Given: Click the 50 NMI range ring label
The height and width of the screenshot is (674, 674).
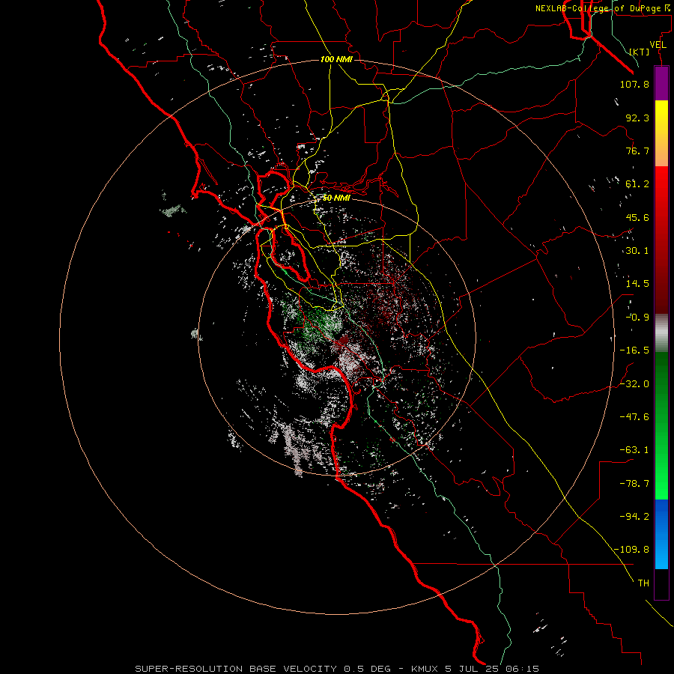Looking at the screenshot, I should [336, 198].
